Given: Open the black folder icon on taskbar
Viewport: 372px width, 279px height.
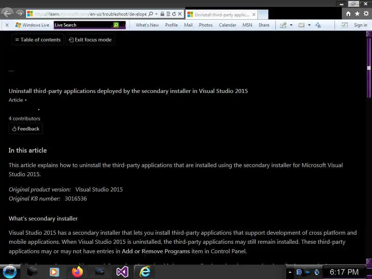Looking at the screenshot, I should (x=32, y=272).
